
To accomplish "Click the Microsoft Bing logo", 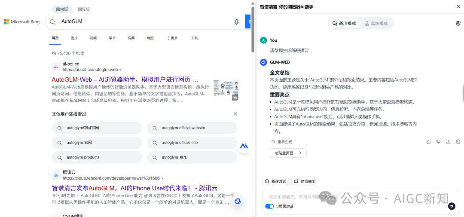I will pyautogui.click(x=21, y=21).
